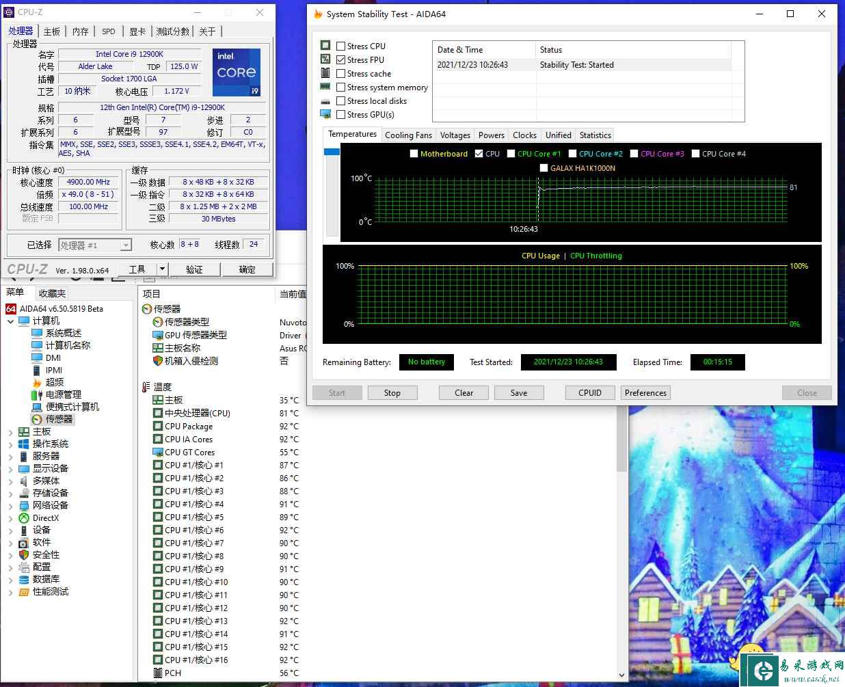The height and width of the screenshot is (687, 845).
Task: Open the 工具 dropdown arrow in CPU-Z
Action: point(162,269)
